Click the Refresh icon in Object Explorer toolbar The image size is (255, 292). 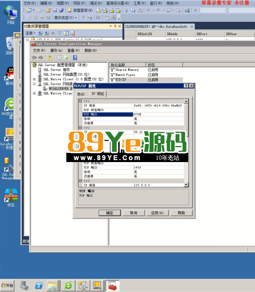66,33
